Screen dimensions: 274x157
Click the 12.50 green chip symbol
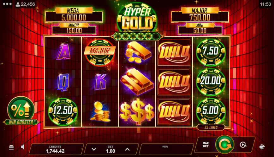point(63,111)
